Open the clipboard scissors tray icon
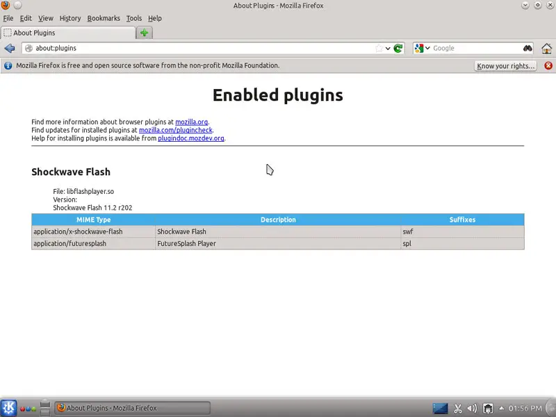The height and width of the screenshot is (417, 556). (458, 409)
